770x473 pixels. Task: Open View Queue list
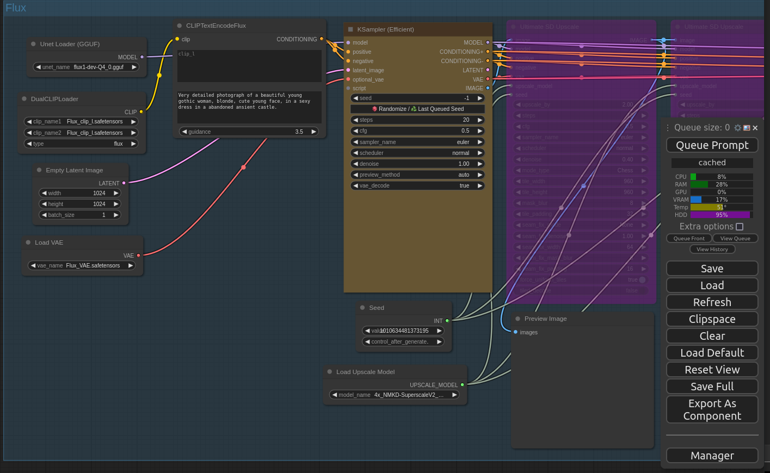click(735, 238)
